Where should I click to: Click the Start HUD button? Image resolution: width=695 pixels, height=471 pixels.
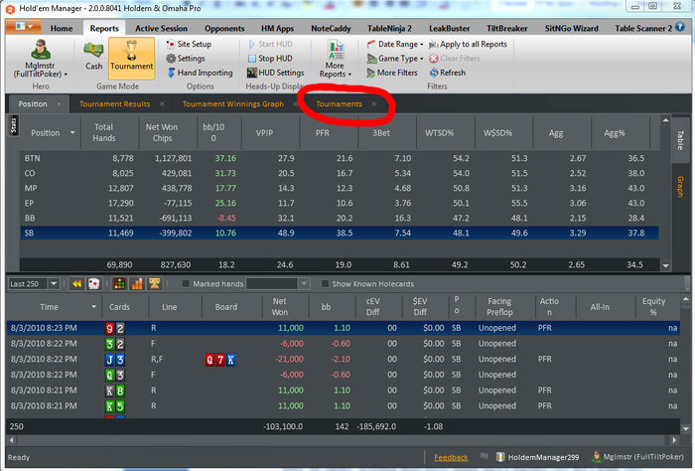pos(270,44)
